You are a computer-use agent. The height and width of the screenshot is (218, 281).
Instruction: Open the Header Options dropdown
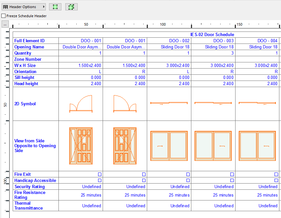[x=24, y=7]
